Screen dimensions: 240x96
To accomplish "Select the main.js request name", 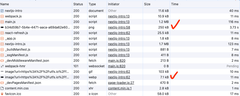I will [10, 22].
